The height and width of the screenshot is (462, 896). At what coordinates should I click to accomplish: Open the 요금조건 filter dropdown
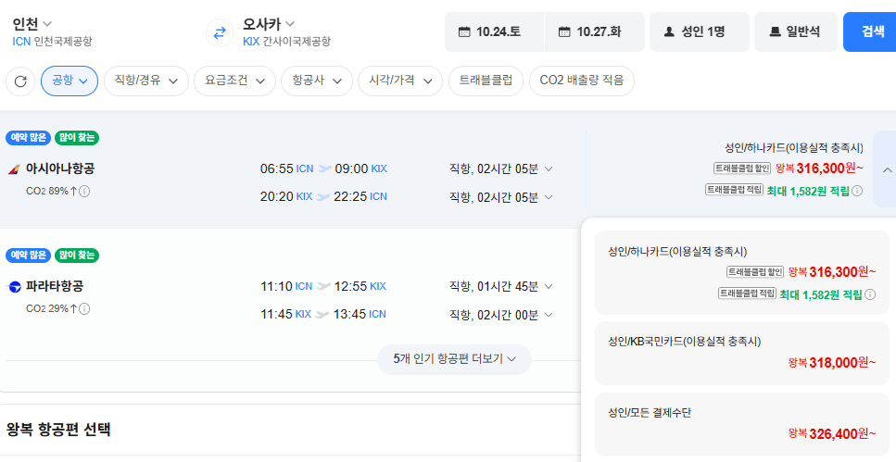click(234, 81)
